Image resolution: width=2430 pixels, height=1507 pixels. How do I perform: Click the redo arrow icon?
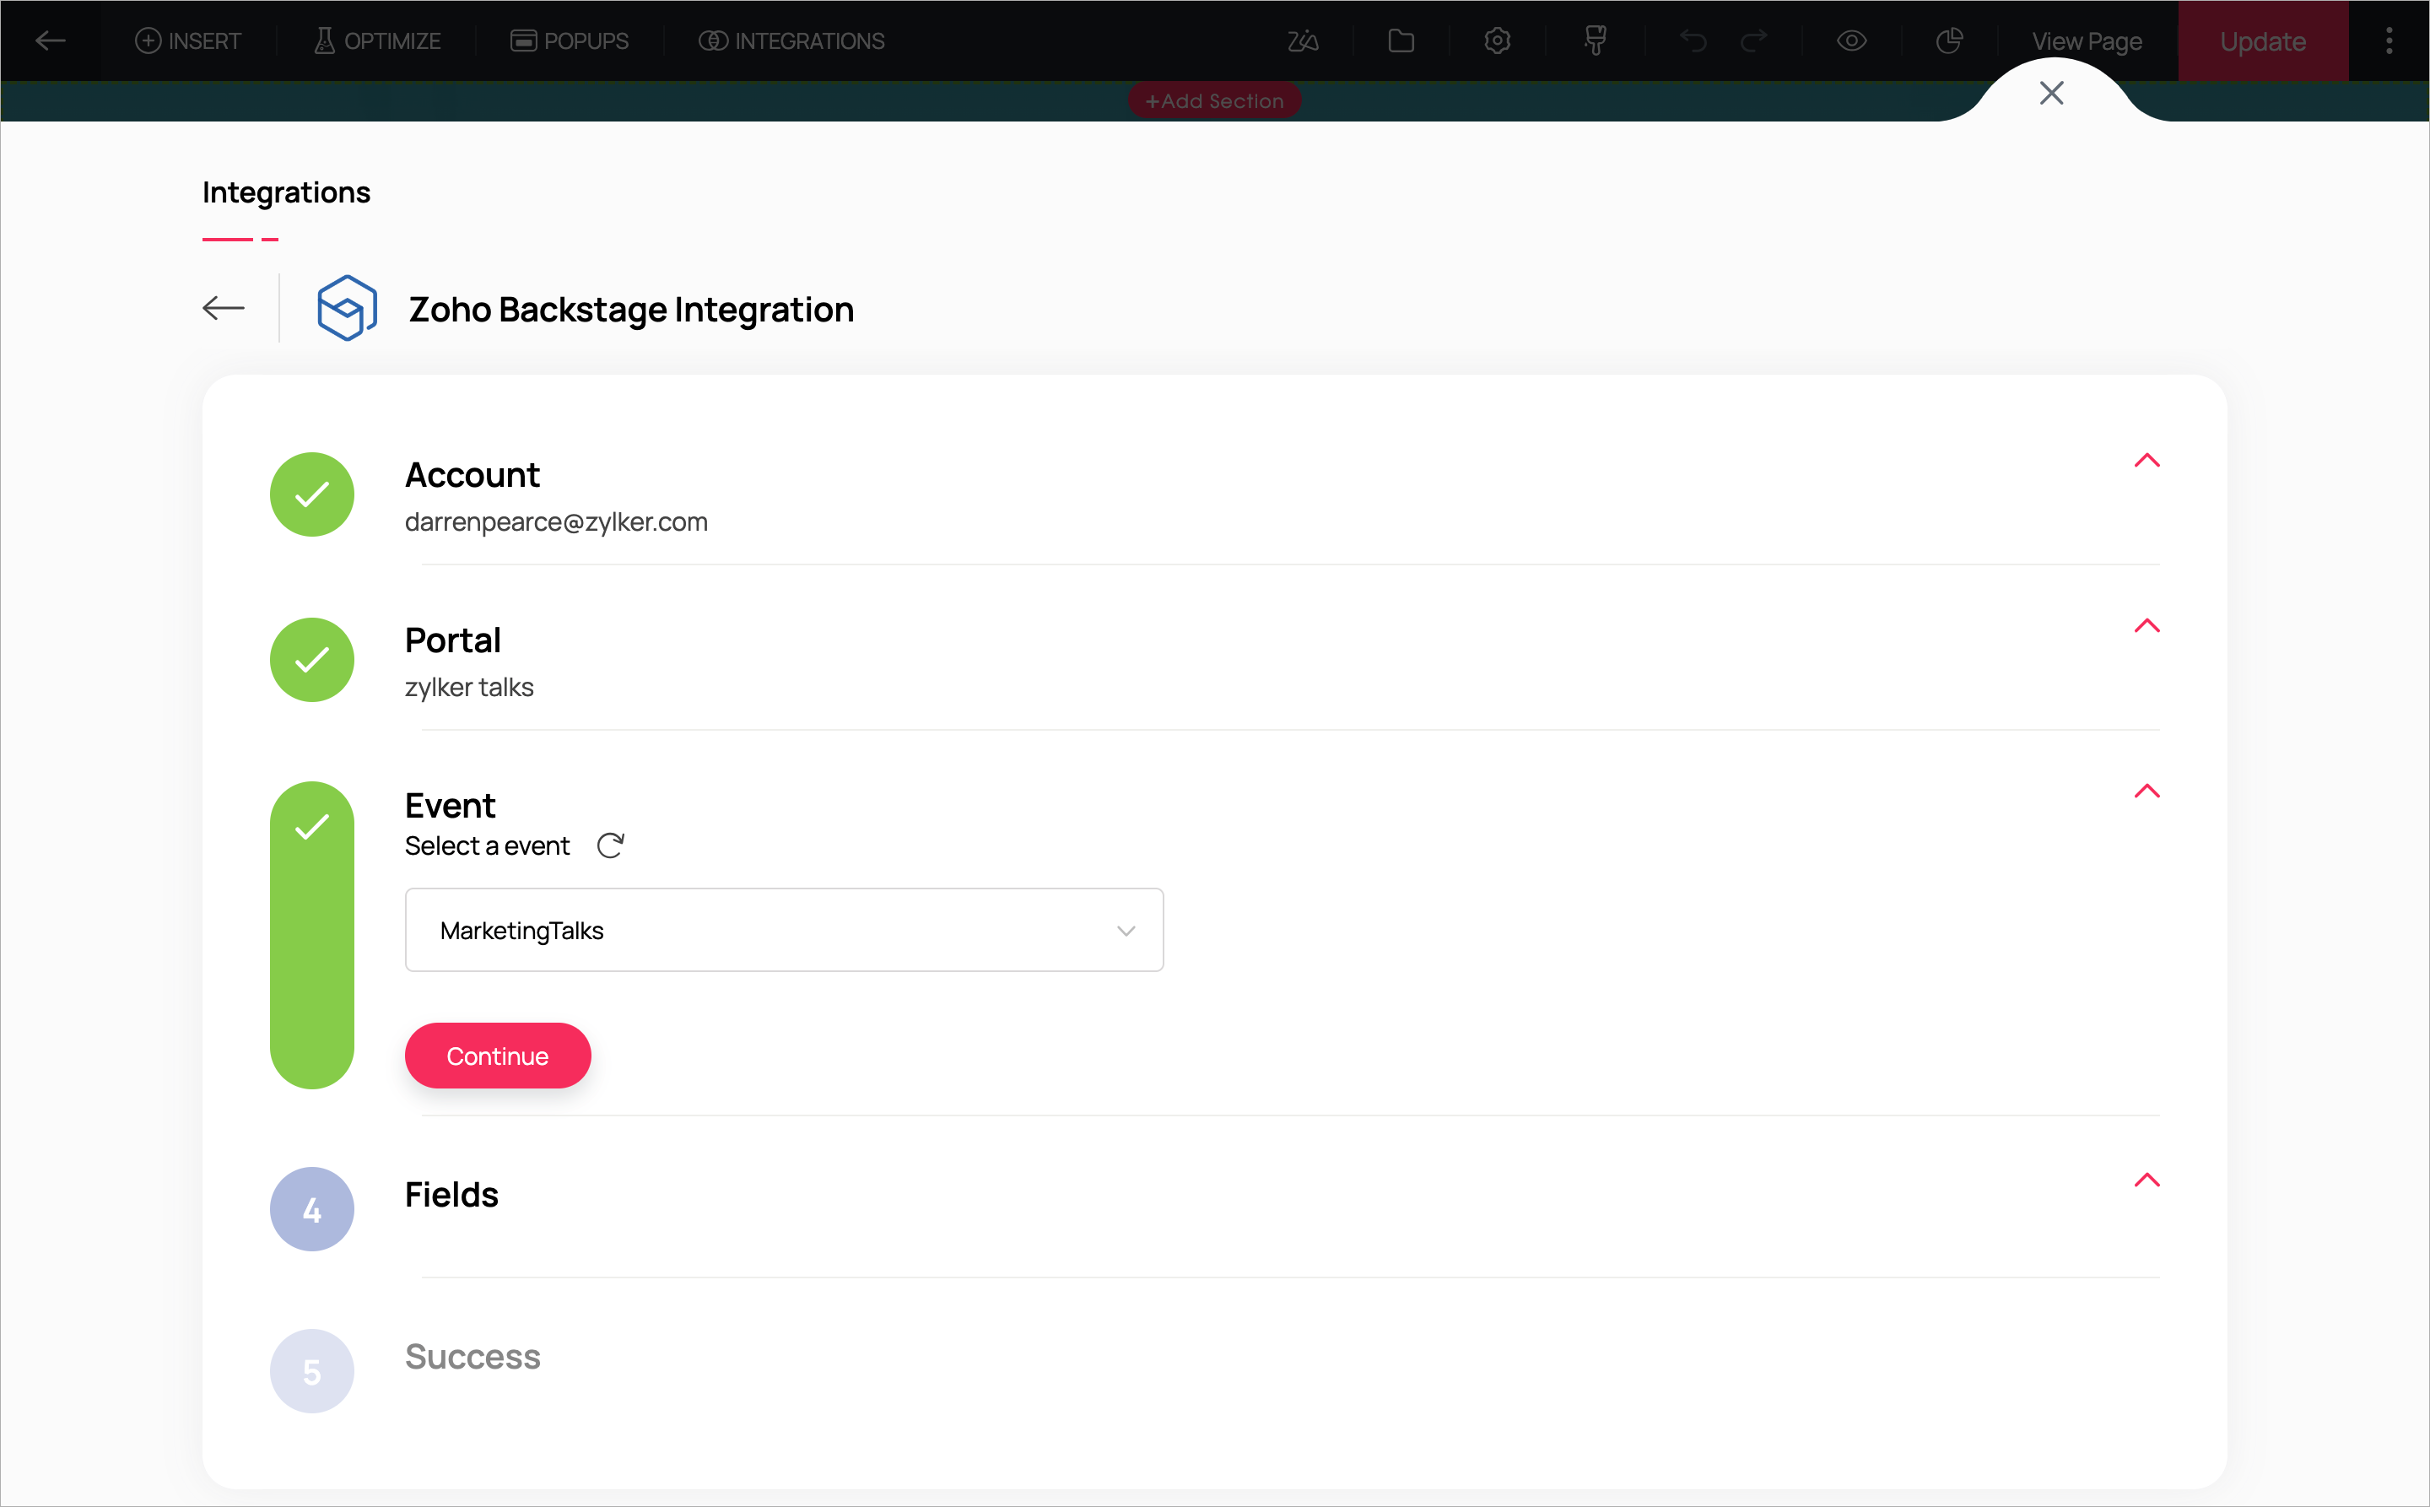pyautogui.click(x=1753, y=41)
